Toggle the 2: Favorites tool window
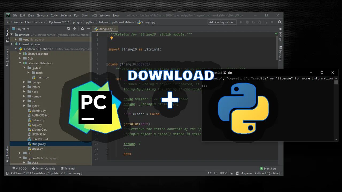 pyautogui.click(x=7, y=154)
